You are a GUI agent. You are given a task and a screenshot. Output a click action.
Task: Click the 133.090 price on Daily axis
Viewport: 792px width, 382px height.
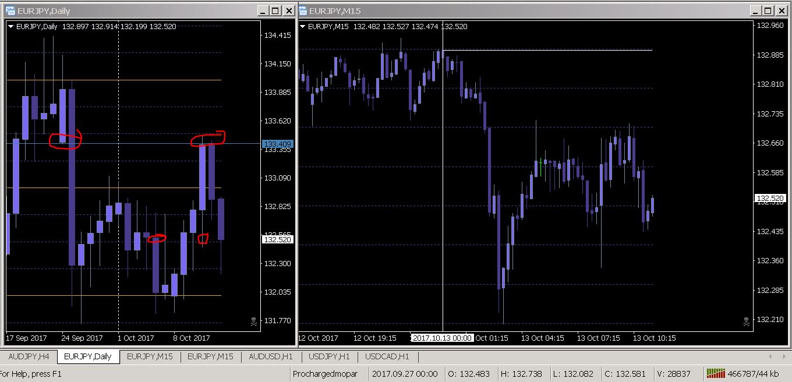(x=277, y=178)
